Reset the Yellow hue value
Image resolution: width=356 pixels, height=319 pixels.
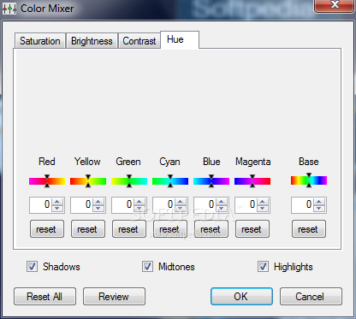point(88,229)
